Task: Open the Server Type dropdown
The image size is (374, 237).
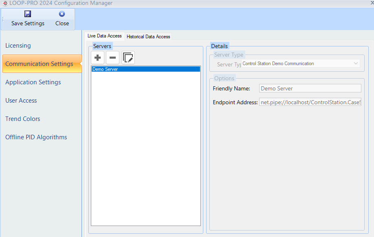Action: (301, 64)
